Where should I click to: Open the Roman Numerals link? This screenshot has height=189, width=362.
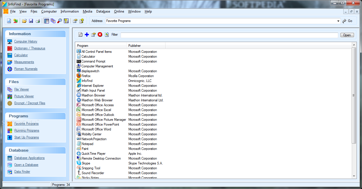click(x=26, y=69)
